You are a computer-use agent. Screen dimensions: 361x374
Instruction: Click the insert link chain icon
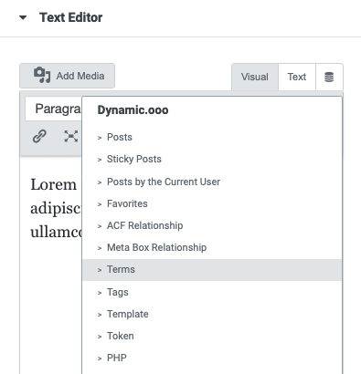[x=39, y=136]
